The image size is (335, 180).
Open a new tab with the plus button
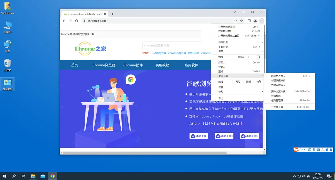tap(113, 14)
